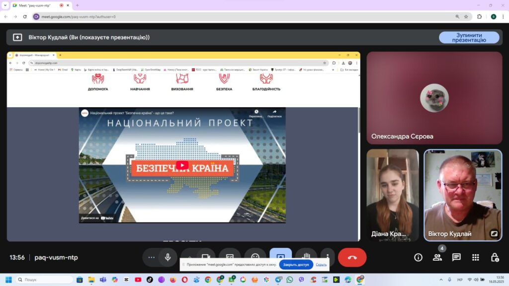Show the participants list

[x=437, y=258]
